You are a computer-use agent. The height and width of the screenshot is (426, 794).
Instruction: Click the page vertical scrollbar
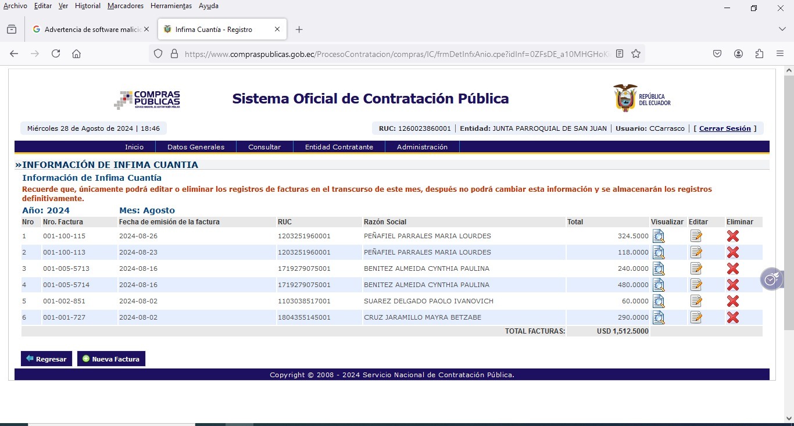coord(789,232)
